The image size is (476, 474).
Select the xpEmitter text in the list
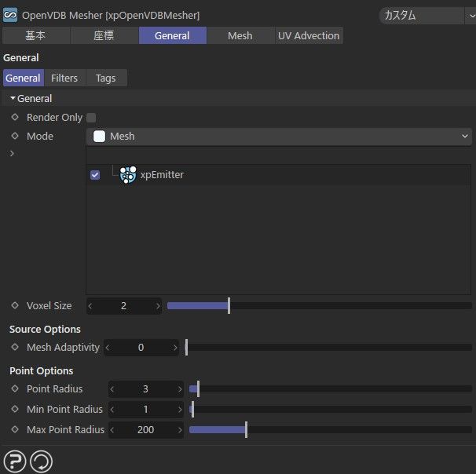162,175
